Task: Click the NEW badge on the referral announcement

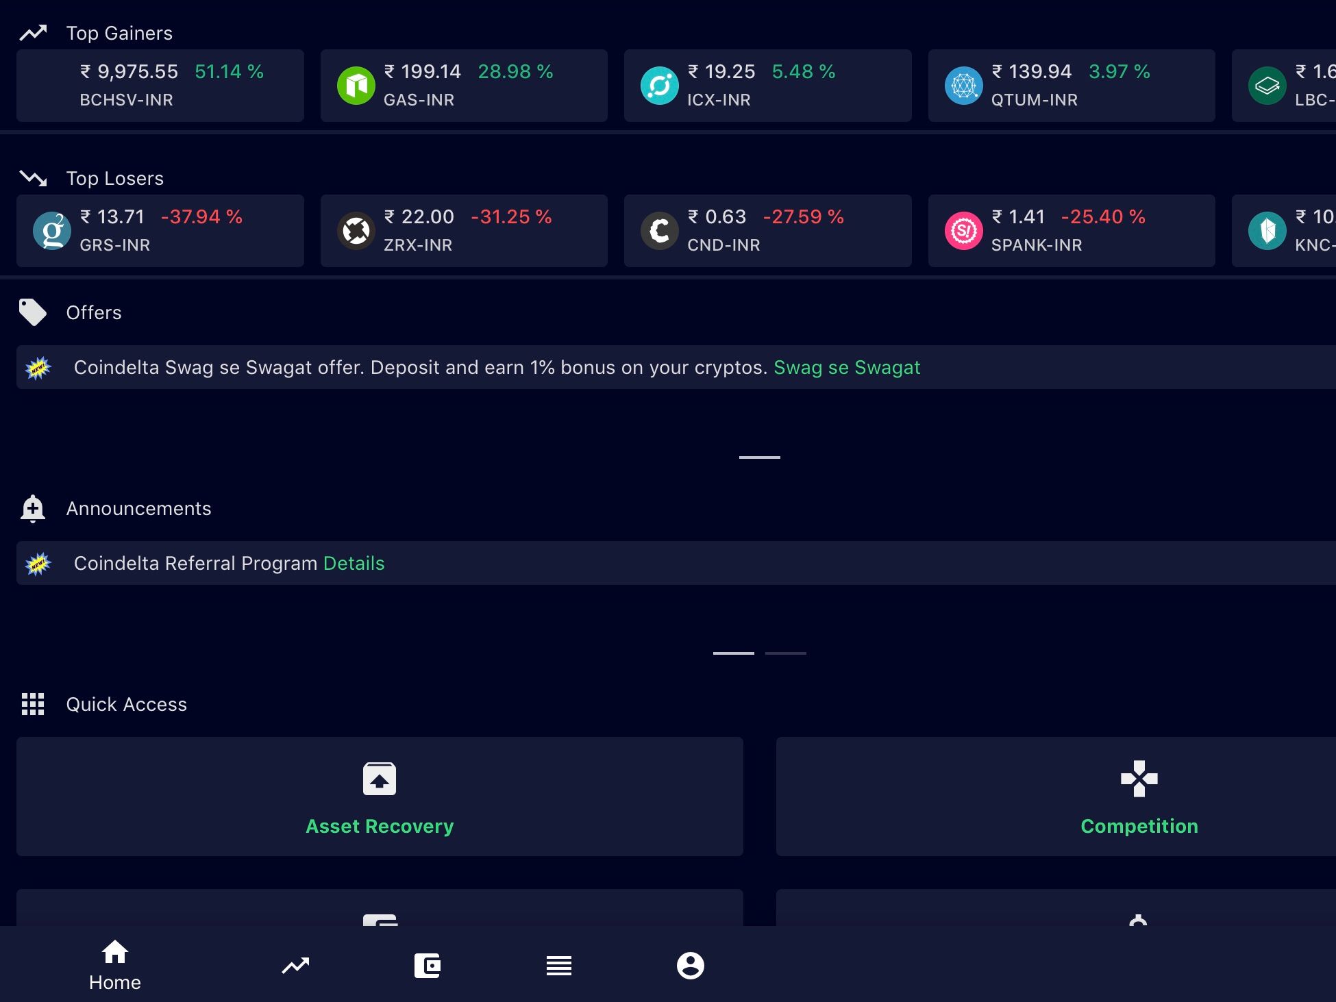Action: point(38,564)
